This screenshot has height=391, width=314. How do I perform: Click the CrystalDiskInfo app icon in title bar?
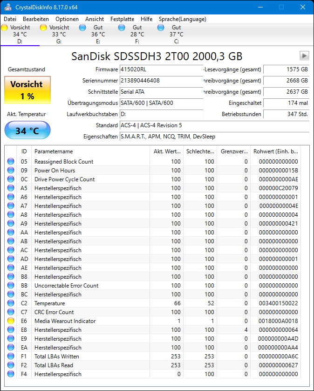click(8, 7)
